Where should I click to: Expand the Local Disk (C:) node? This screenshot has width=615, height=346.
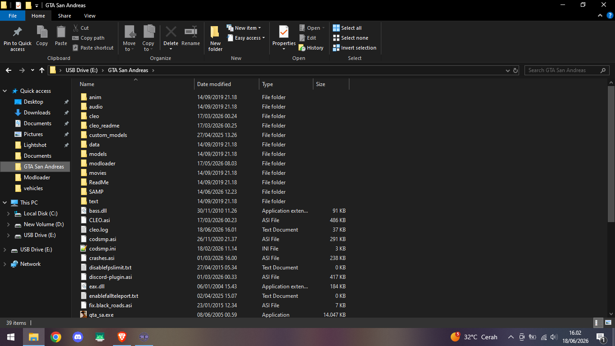(9, 214)
